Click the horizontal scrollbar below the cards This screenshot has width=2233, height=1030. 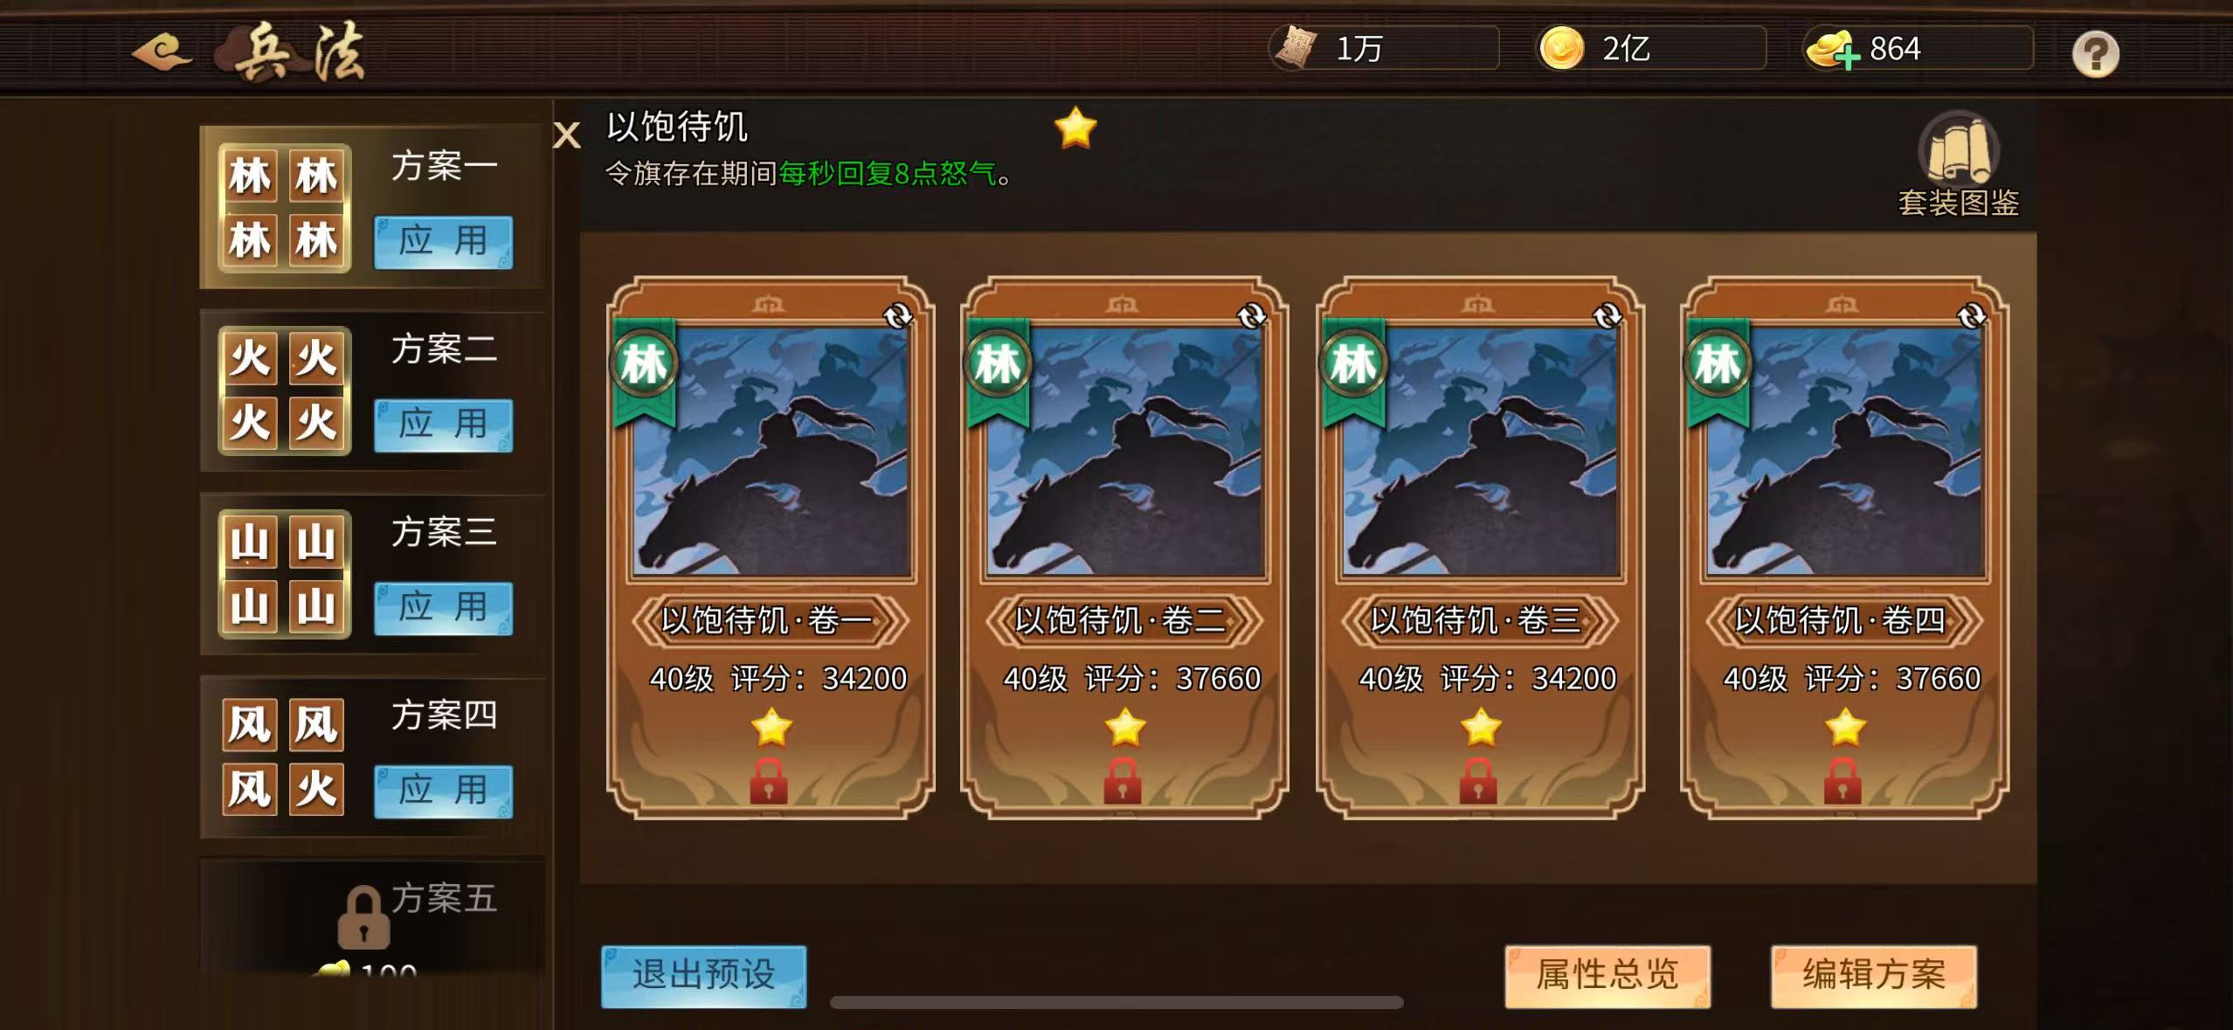[1116, 1002]
